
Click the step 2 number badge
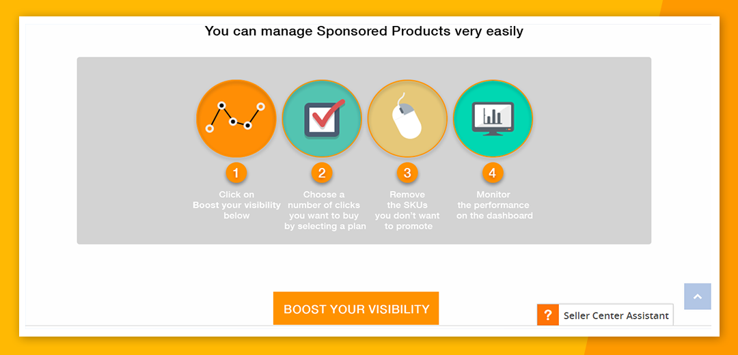[x=322, y=173]
